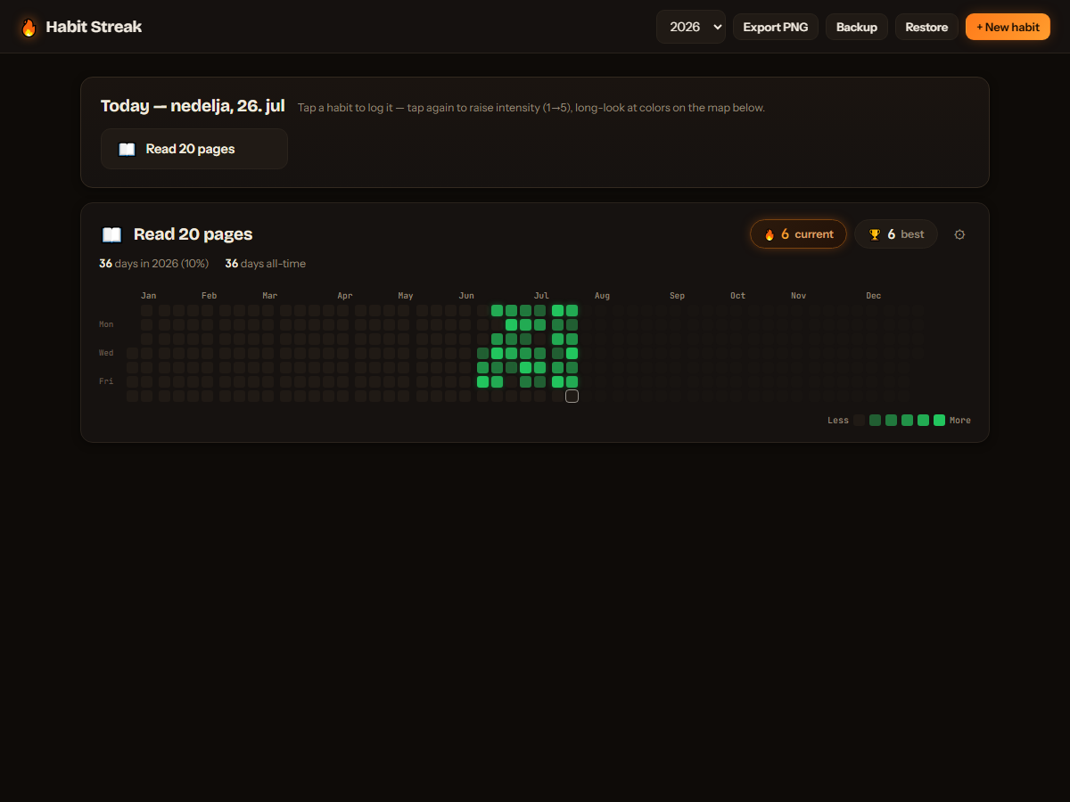Export the heatmap as PNG
This screenshot has height=802, width=1070.
coord(776,27)
